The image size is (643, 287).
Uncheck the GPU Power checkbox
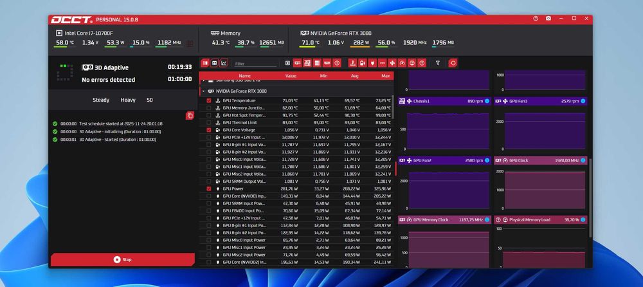click(x=209, y=189)
